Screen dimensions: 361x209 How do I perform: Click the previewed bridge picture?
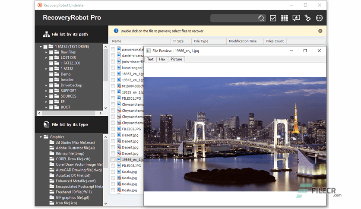[235, 134]
